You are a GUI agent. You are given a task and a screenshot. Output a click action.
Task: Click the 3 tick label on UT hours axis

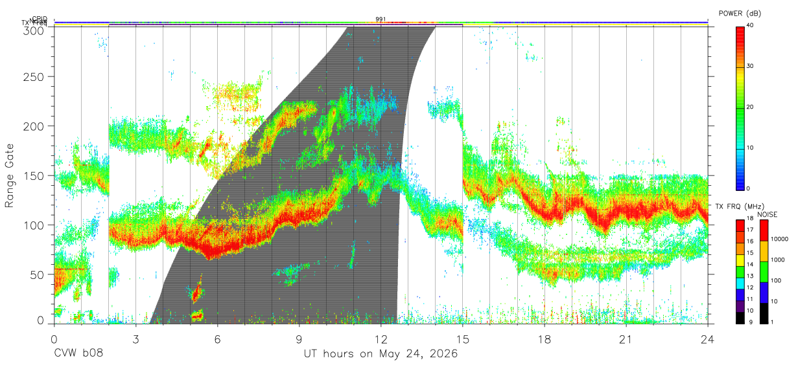(x=135, y=339)
